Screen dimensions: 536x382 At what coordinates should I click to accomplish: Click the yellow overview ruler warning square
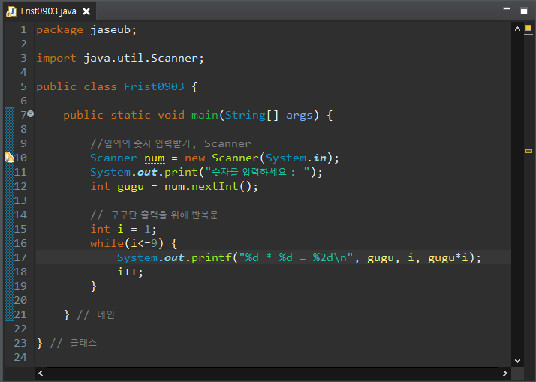(x=528, y=28)
